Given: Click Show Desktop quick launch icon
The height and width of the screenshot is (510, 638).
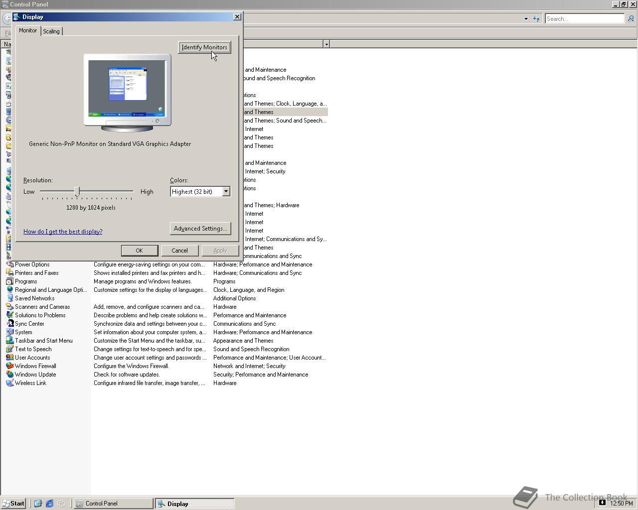Looking at the screenshot, I should tap(61, 504).
